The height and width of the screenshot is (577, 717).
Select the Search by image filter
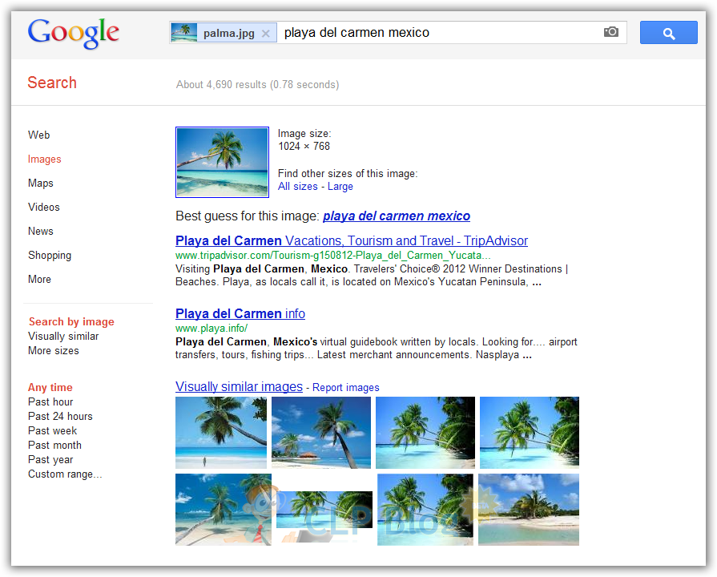coord(71,321)
